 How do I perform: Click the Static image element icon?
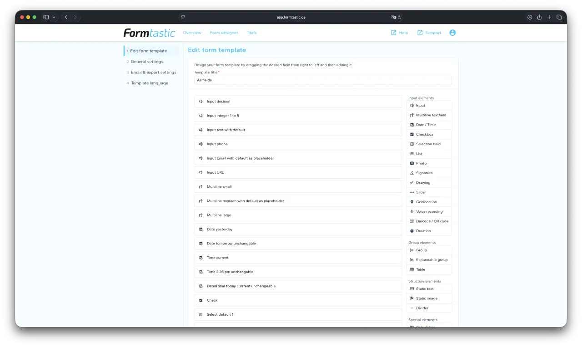(412, 298)
